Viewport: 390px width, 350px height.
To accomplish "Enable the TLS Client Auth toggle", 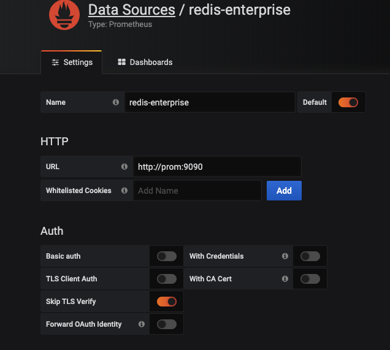I will pos(167,279).
